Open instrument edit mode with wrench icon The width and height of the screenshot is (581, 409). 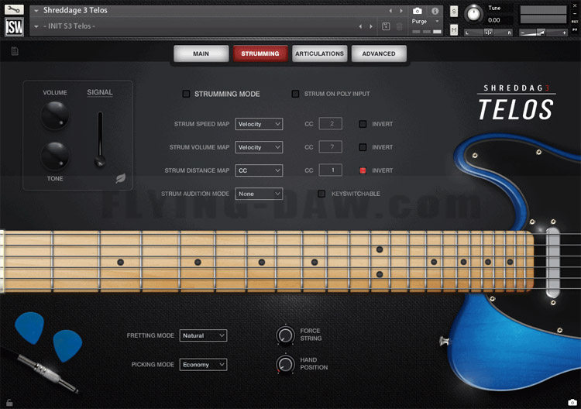14,9
